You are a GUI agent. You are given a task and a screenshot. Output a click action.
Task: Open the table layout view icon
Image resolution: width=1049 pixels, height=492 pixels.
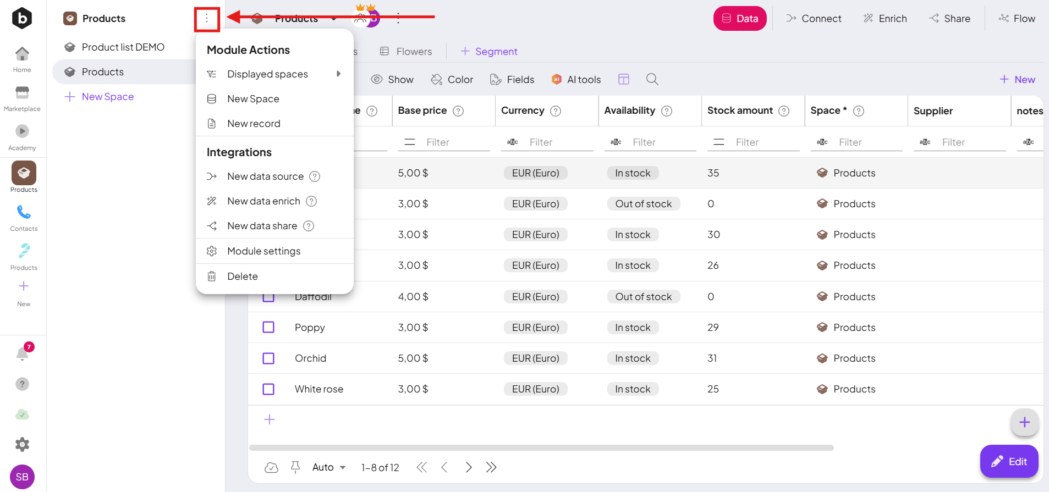[x=623, y=79]
